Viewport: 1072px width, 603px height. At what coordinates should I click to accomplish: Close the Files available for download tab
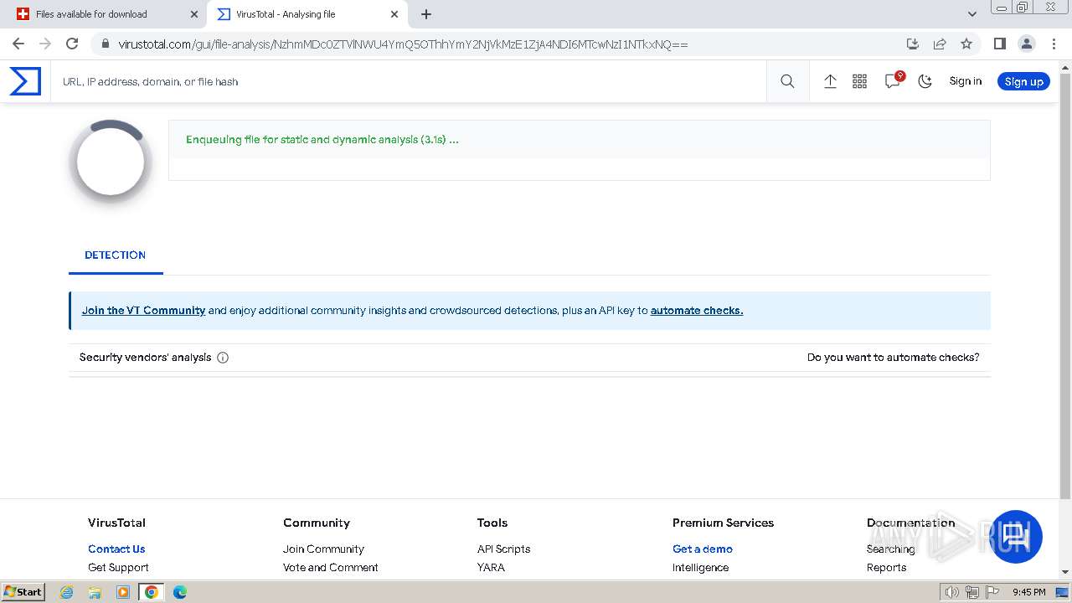(x=193, y=14)
